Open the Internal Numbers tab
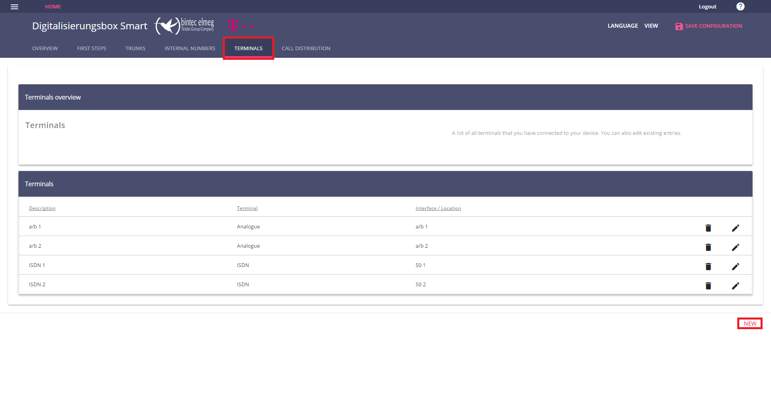 click(190, 48)
